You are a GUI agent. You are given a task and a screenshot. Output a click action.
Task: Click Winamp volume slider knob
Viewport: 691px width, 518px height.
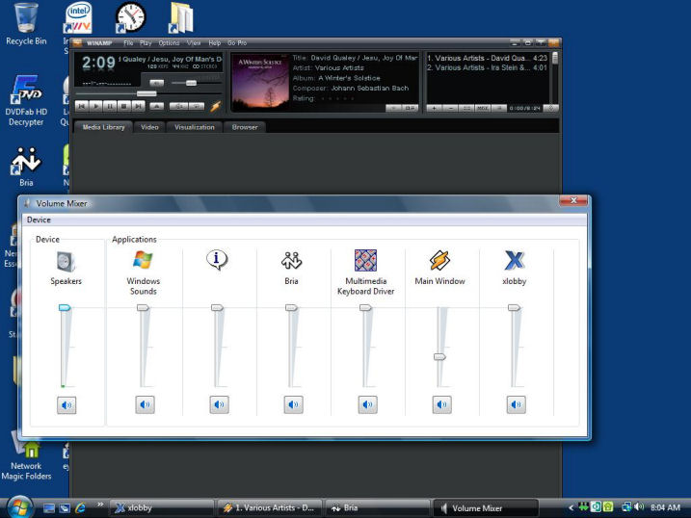(x=191, y=83)
